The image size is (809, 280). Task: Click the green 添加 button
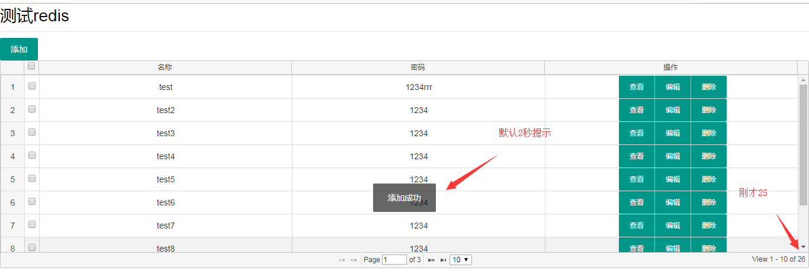[x=19, y=49]
